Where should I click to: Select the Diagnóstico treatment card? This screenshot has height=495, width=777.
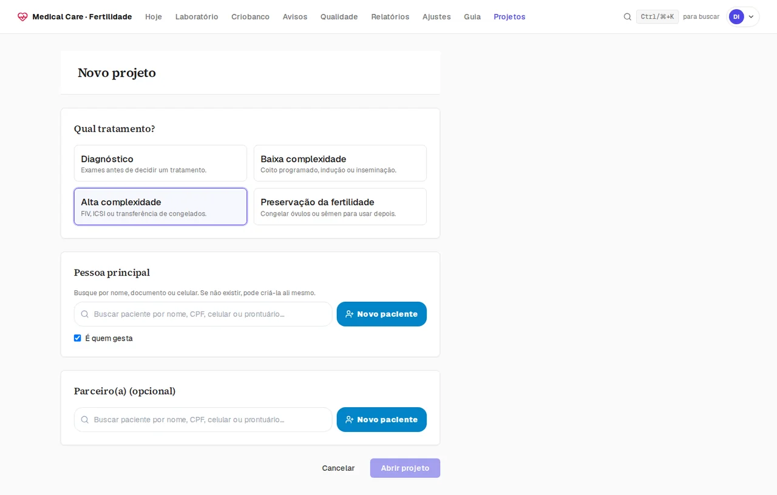tap(160, 163)
